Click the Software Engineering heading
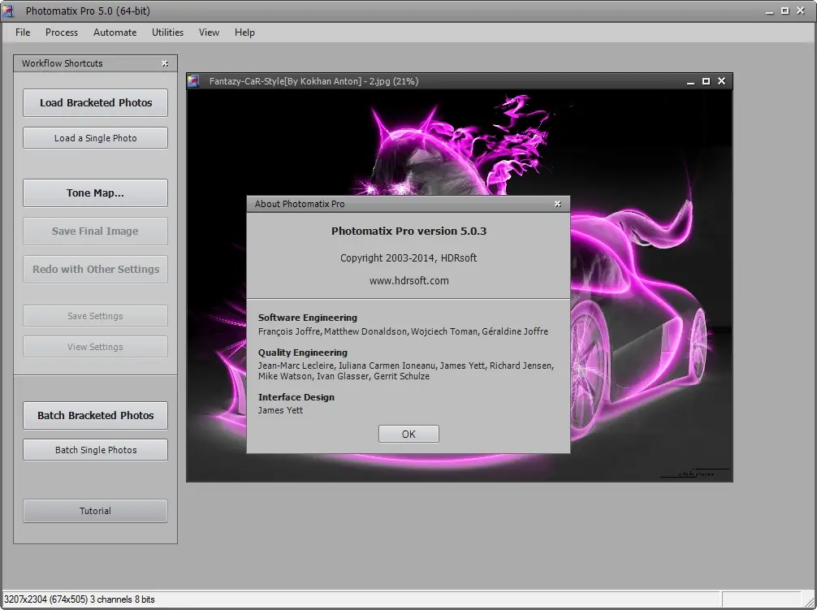The width and height of the screenshot is (817, 610). tap(308, 318)
